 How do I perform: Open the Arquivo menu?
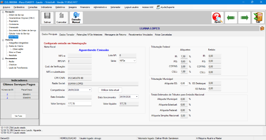pos(7,7)
